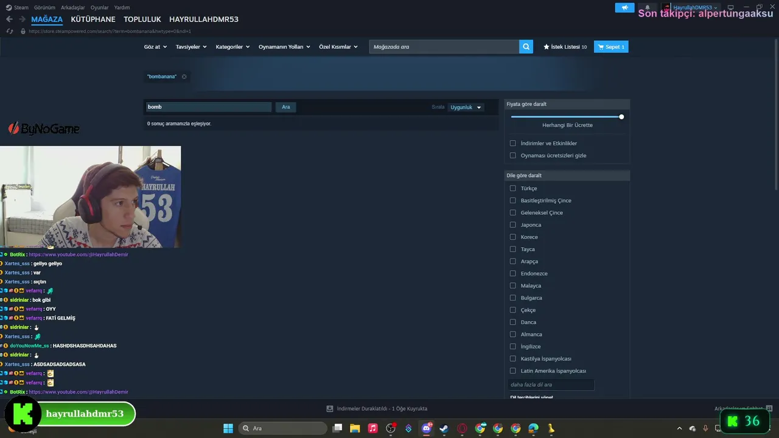Screen dimensions: 779x438
Task: Open İndirmeler Duraklatıldı downloads status
Action: point(382,409)
